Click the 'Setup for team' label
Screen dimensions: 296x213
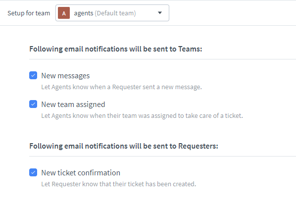point(29,13)
